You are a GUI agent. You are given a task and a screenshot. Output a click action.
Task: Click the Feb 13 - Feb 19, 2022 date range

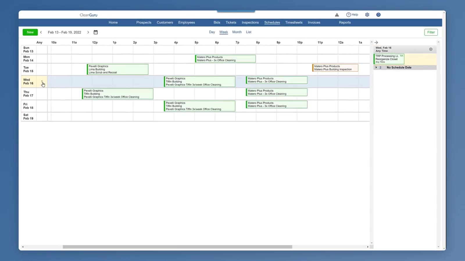[x=65, y=32]
